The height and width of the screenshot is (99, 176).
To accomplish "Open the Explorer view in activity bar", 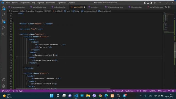I will tap(3, 8).
